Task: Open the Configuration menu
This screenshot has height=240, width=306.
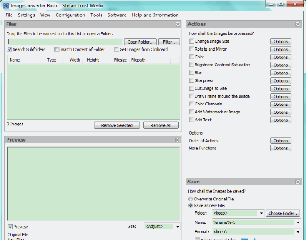Action: pyautogui.click(x=70, y=15)
